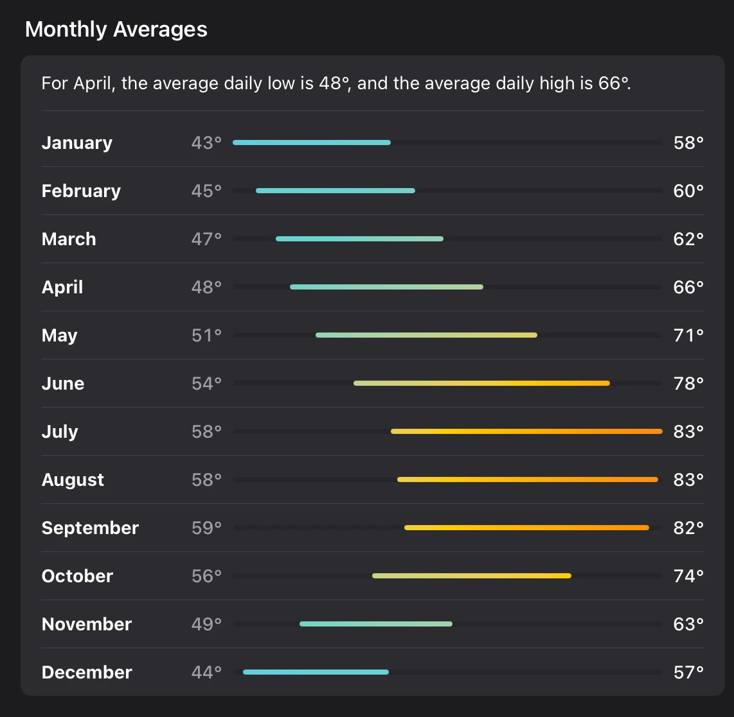The image size is (734, 717).
Task: Click the temperature range bar for January
Action: (x=312, y=143)
